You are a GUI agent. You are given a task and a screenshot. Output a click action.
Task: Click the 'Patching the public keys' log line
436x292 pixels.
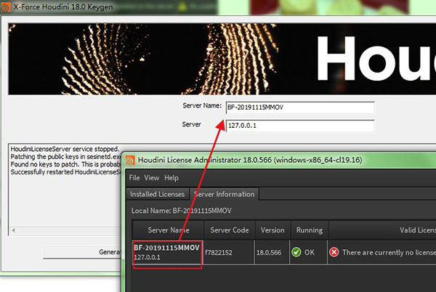click(65, 157)
